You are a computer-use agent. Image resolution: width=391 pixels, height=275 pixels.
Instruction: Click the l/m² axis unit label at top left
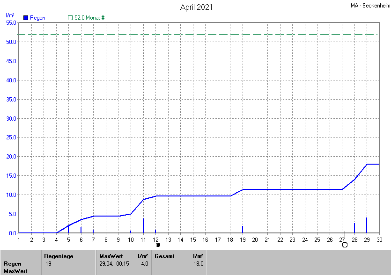(x=9, y=15)
